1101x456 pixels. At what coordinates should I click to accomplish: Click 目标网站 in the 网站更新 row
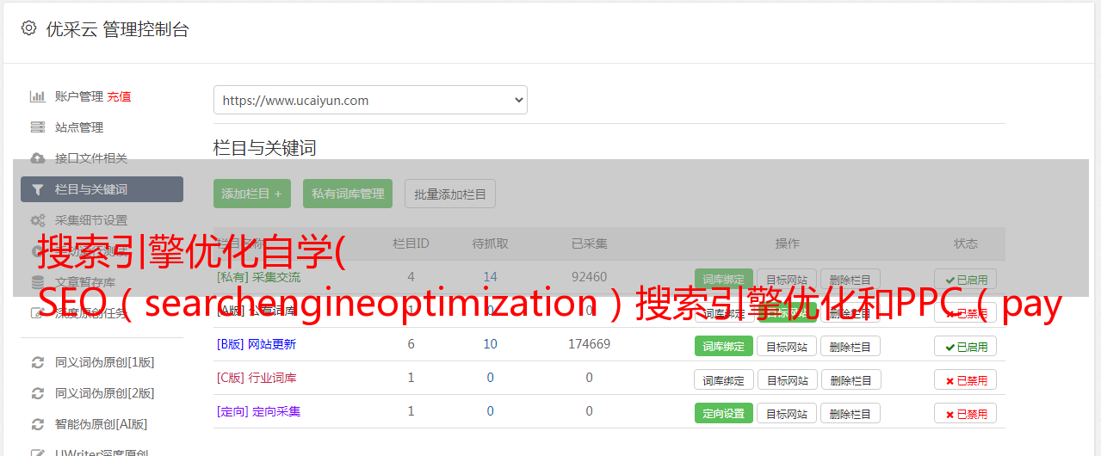[x=787, y=346]
